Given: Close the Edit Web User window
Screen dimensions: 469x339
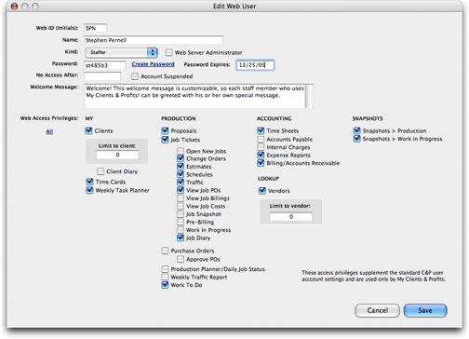Looking at the screenshot, I should pyautogui.click(x=14, y=7).
